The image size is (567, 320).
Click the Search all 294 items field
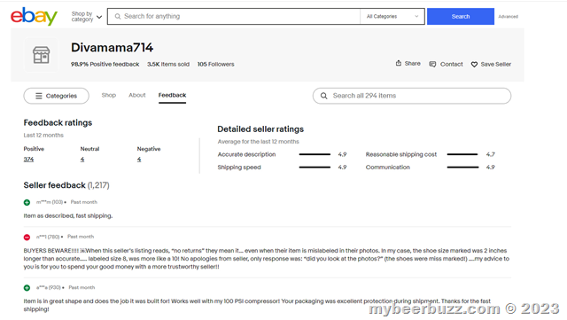[412, 96]
